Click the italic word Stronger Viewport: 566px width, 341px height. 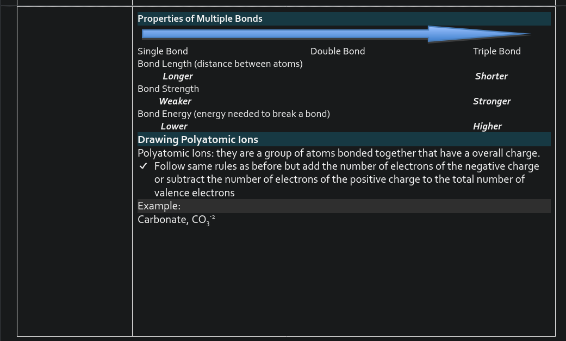click(x=492, y=101)
